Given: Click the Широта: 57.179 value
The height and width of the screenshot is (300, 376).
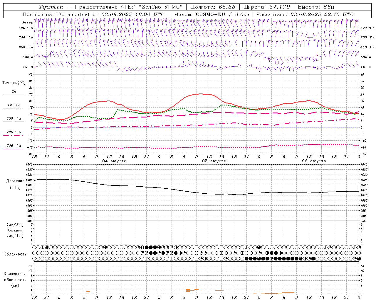Looking at the screenshot, I should 267,7.
